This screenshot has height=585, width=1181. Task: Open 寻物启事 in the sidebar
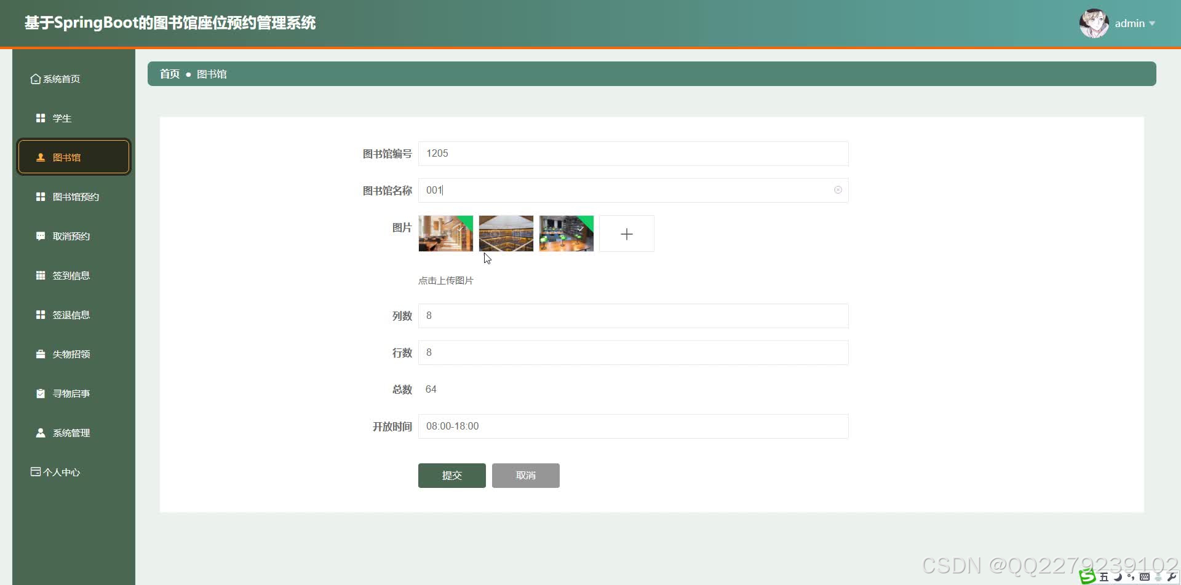[x=74, y=393]
